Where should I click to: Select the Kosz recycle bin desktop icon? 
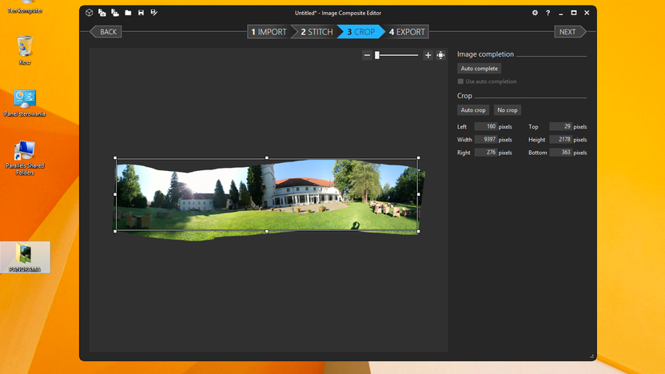[x=25, y=50]
